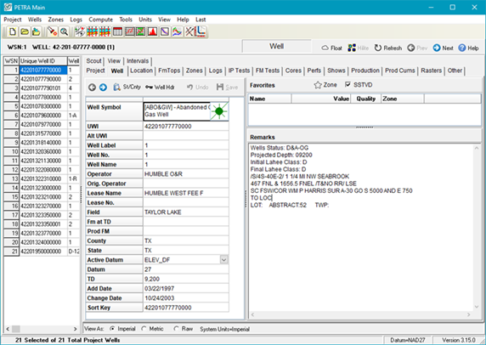Open the Intervals tab
486x345 pixels.
138,61
